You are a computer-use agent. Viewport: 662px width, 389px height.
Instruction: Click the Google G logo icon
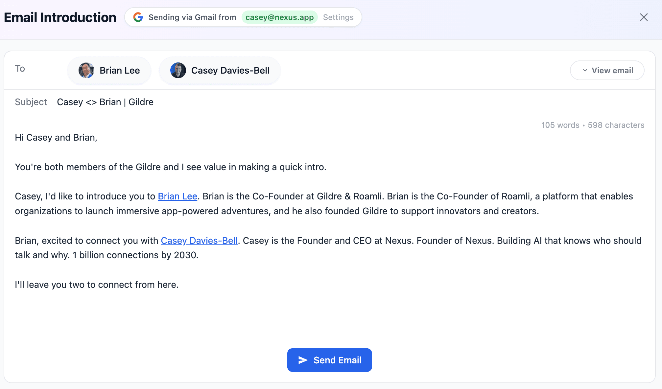click(x=138, y=17)
